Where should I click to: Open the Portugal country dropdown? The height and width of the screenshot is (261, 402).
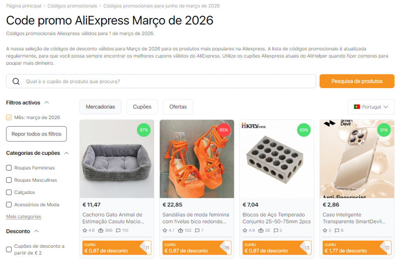pos(371,107)
